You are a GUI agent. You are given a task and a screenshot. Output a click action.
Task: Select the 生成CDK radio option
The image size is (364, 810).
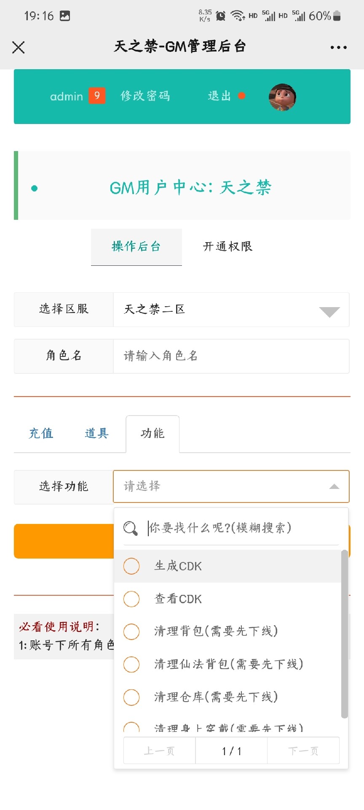(131, 566)
